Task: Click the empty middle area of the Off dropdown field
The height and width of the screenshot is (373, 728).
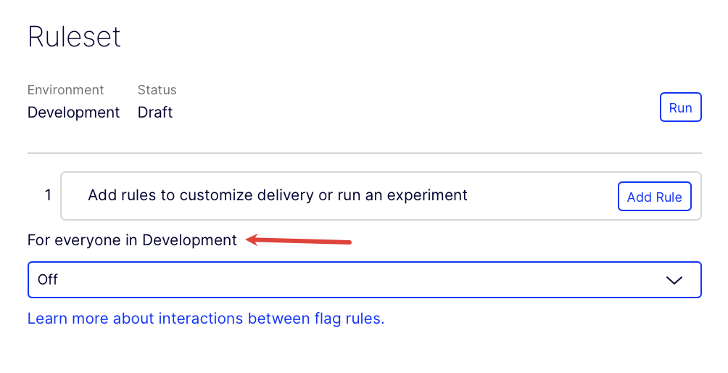Action: click(x=348, y=279)
